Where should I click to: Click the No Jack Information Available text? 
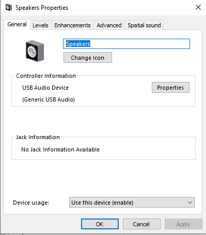point(60,149)
